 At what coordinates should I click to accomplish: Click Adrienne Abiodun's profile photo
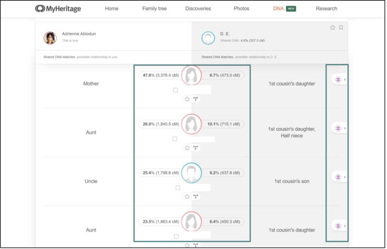click(x=50, y=36)
